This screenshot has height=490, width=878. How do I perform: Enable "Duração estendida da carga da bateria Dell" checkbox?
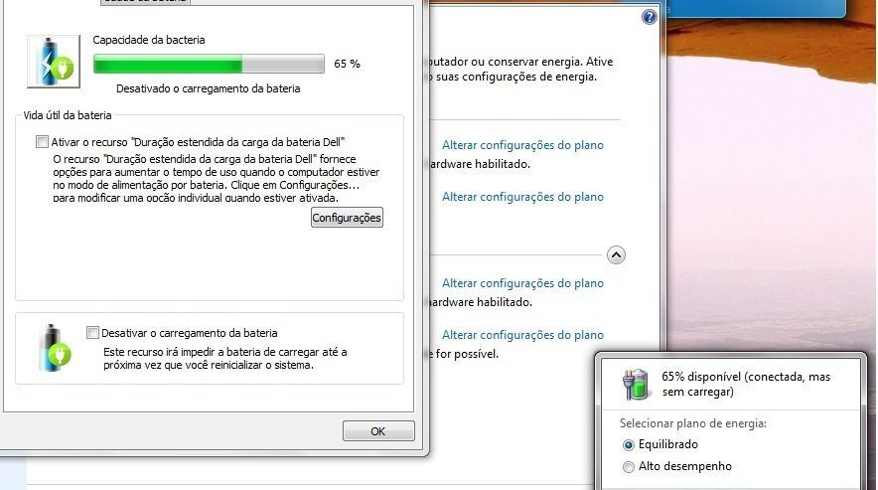point(42,142)
